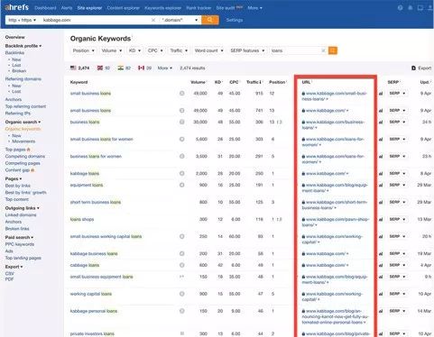Open the help question-mark icon
The width and height of the screenshot is (434, 337).
click(400, 8)
